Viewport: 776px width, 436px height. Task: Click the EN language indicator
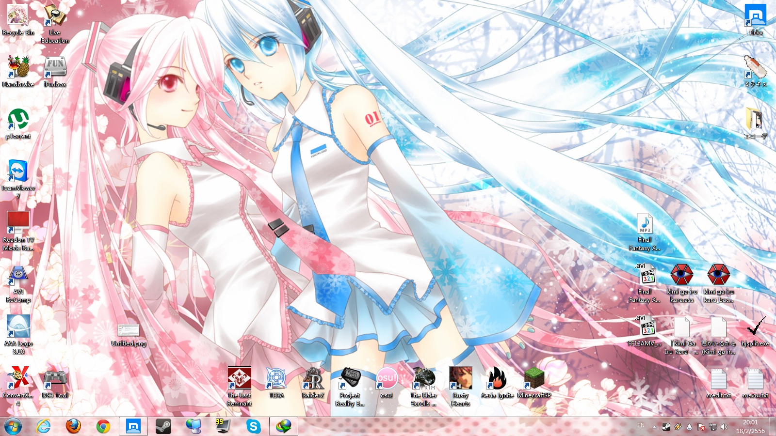(x=641, y=425)
